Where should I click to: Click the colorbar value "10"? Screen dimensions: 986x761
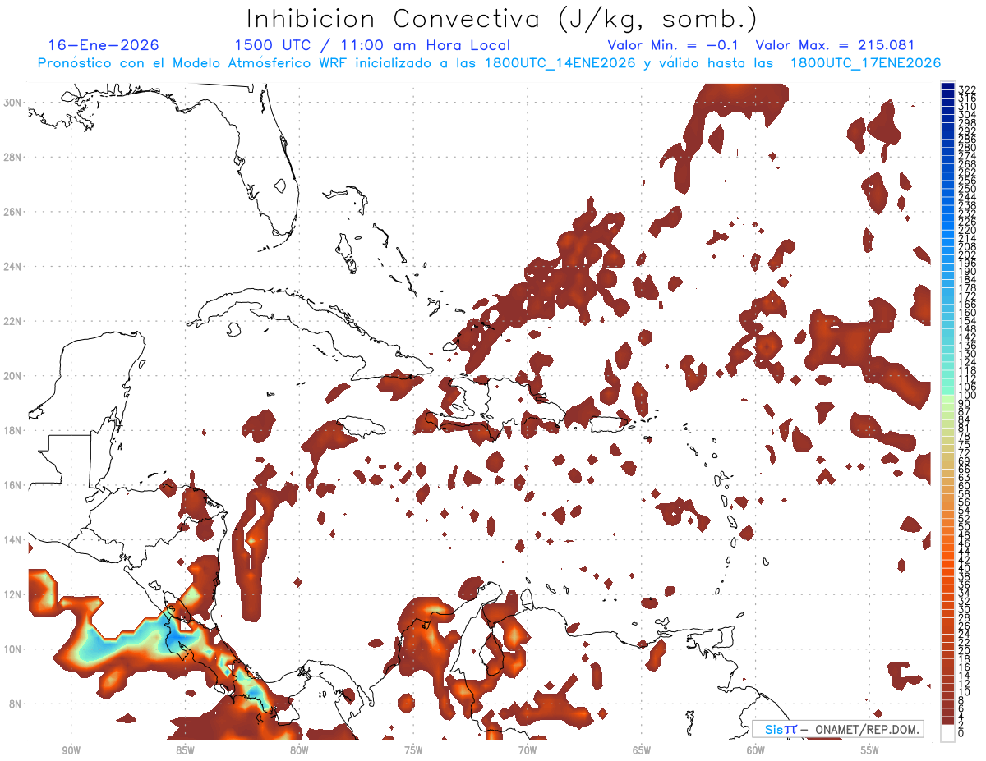[964, 692]
